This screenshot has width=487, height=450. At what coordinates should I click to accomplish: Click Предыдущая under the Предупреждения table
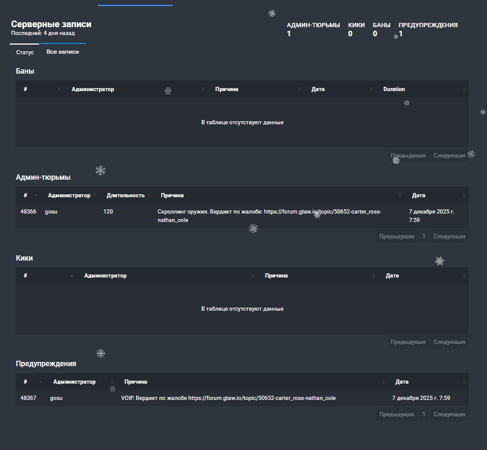(396, 414)
